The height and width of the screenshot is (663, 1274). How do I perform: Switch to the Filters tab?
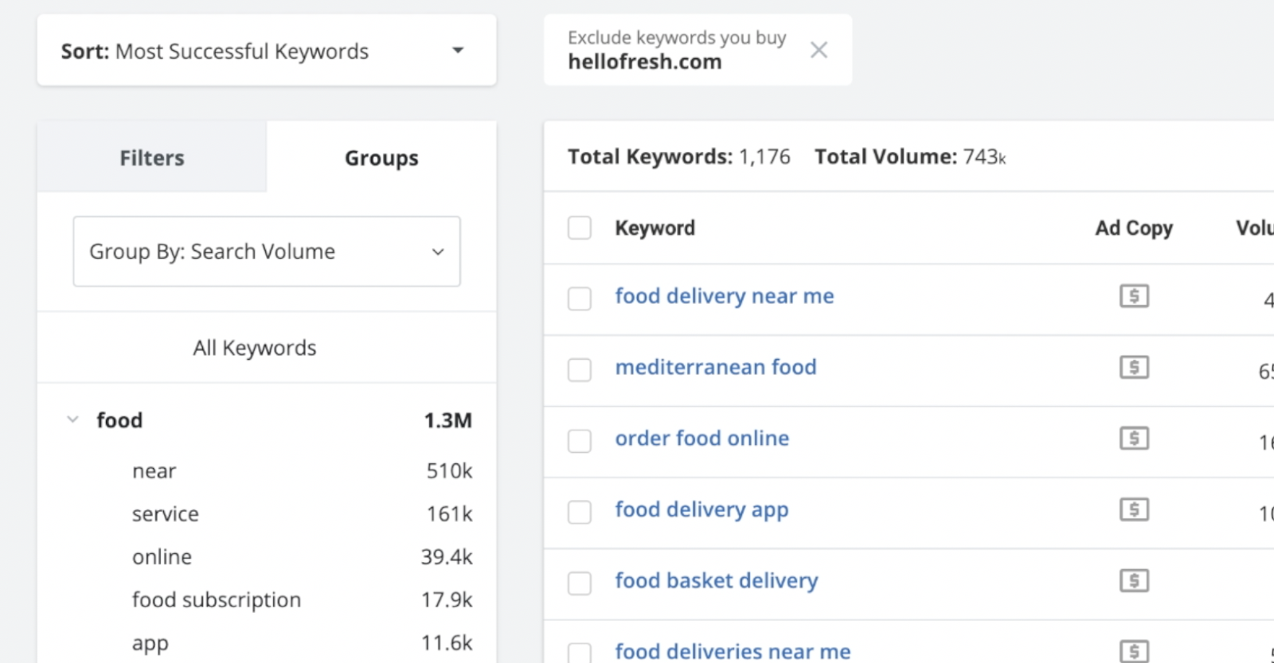click(x=152, y=158)
